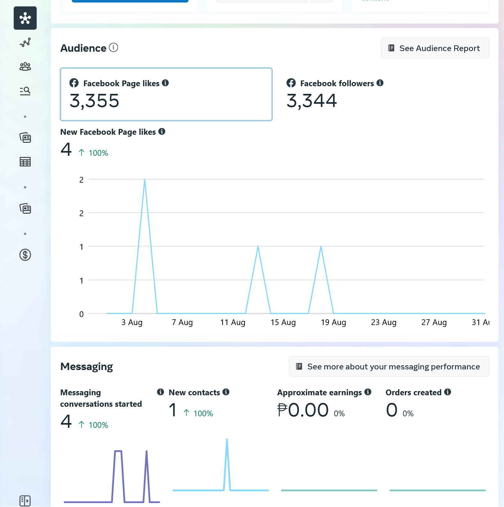
Task: Open the Benchmarking search-list icon in sidebar
Action: (x=25, y=91)
